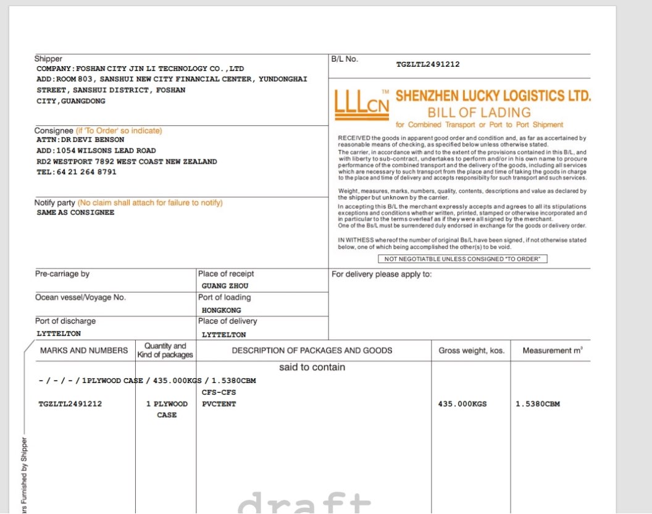Click the LLLCN company logo

click(x=362, y=105)
